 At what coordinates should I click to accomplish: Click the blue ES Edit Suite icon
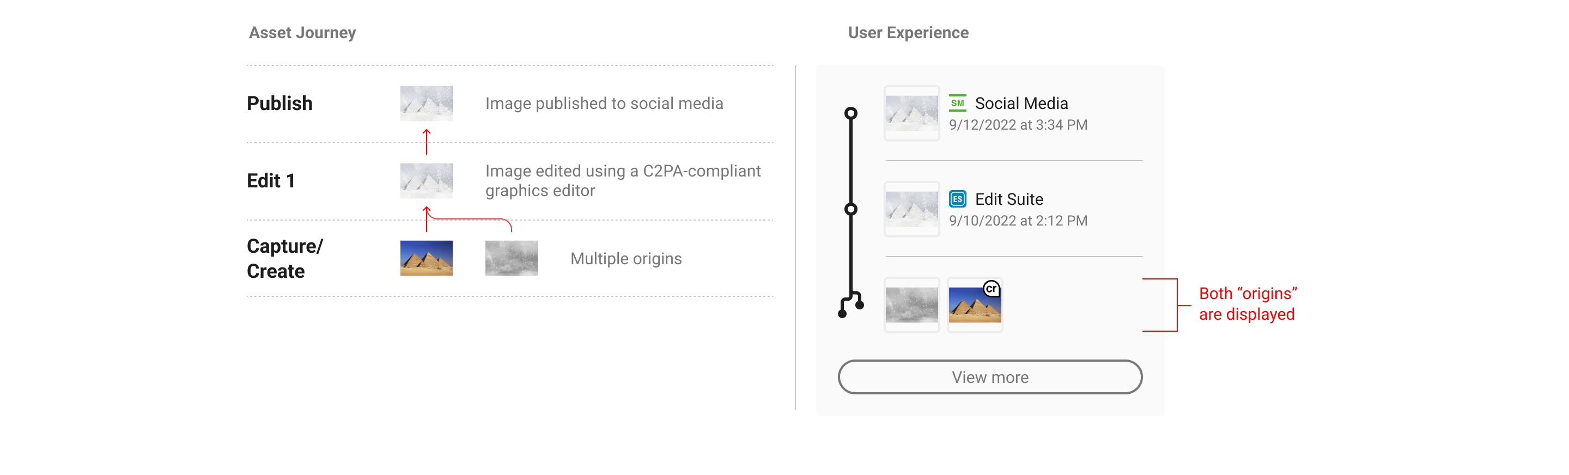point(958,199)
